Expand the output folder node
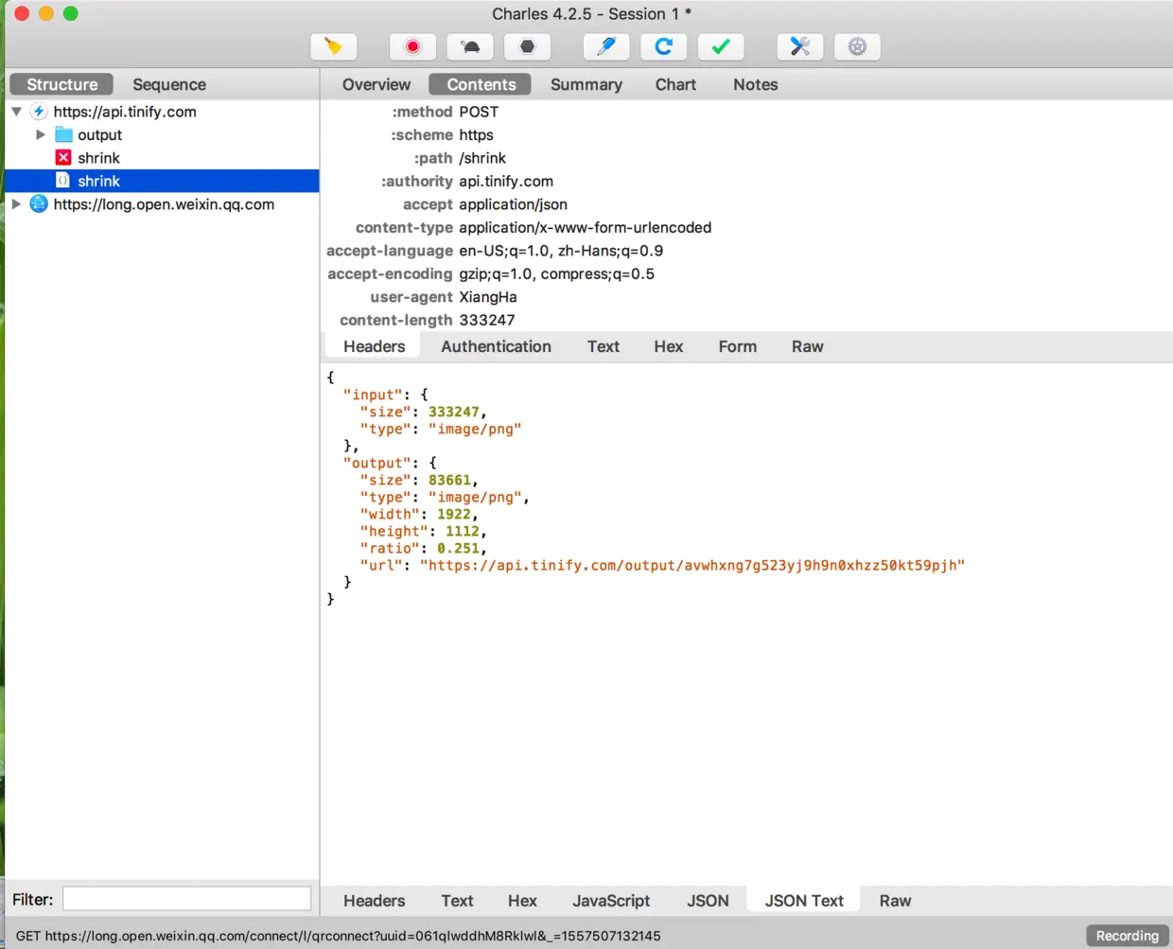 [x=41, y=134]
